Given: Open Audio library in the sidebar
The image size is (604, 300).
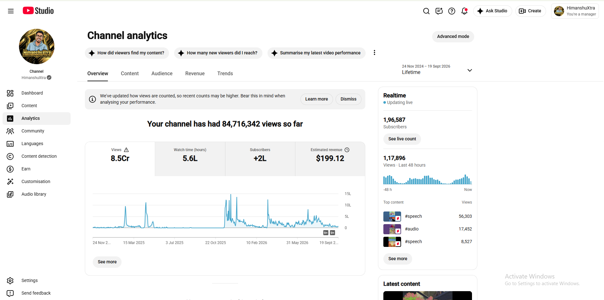Looking at the screenshot, I should coord(37,194).
